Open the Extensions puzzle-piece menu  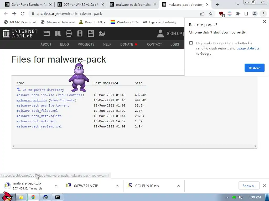[238, 14]
